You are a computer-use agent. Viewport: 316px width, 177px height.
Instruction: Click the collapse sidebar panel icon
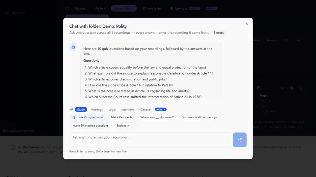pos(5,131)
